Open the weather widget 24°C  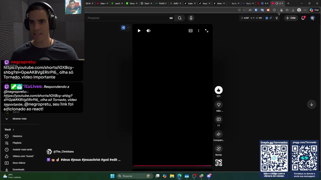point(12,176)
